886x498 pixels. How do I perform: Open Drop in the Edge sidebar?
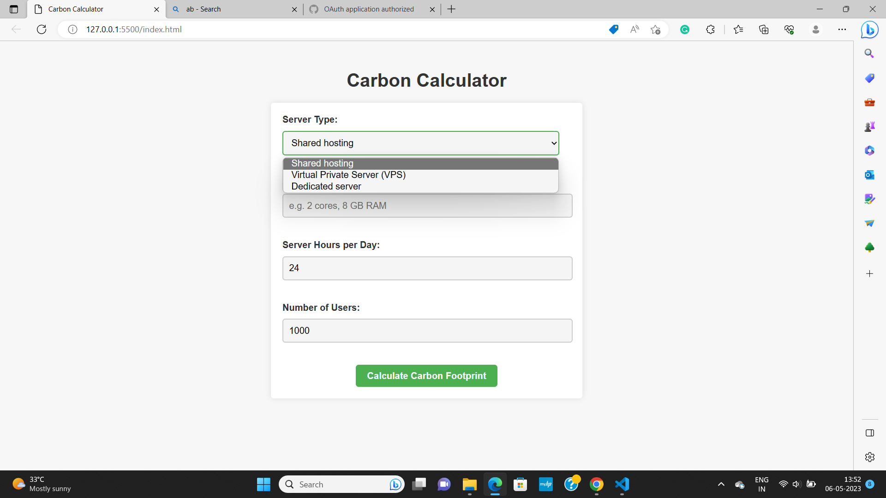pos(869,223)
